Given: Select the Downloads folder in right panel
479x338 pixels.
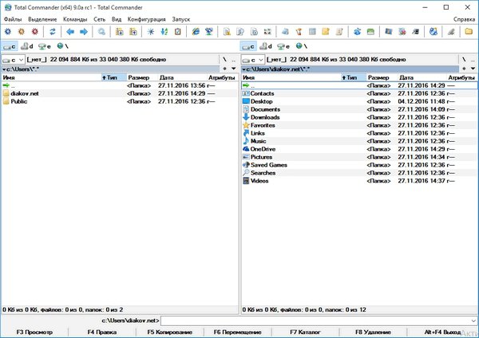Looking at the screenshot, I should tap(264, 117).
